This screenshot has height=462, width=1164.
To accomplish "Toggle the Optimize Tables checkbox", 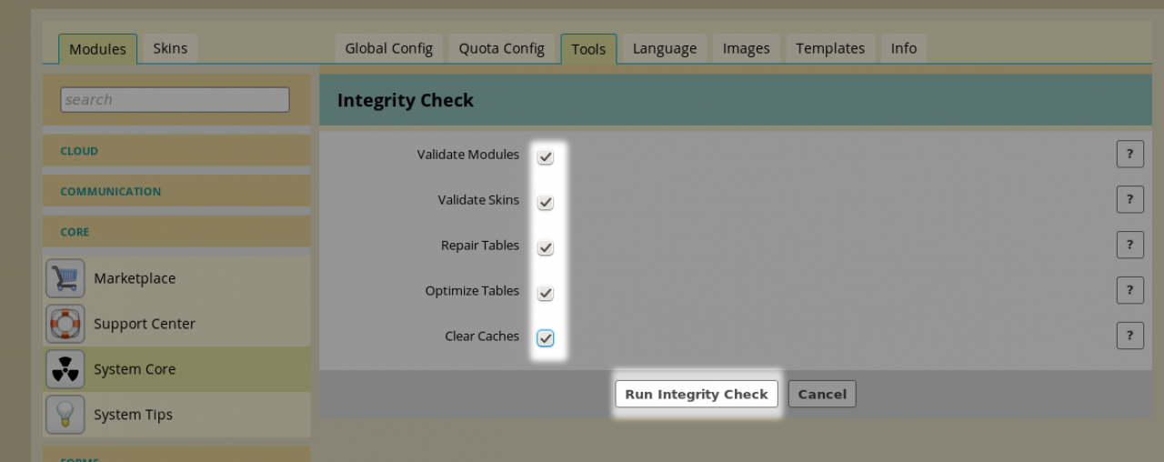I will tap(545, 293).
